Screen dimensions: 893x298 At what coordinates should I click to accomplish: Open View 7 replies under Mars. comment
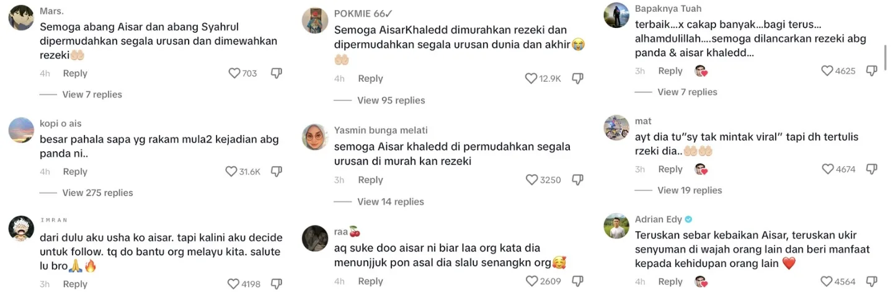coord(92,95)
